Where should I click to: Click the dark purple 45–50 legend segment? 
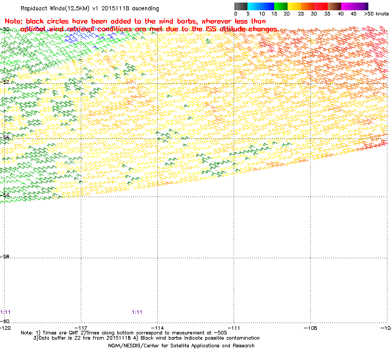(361, 6)
